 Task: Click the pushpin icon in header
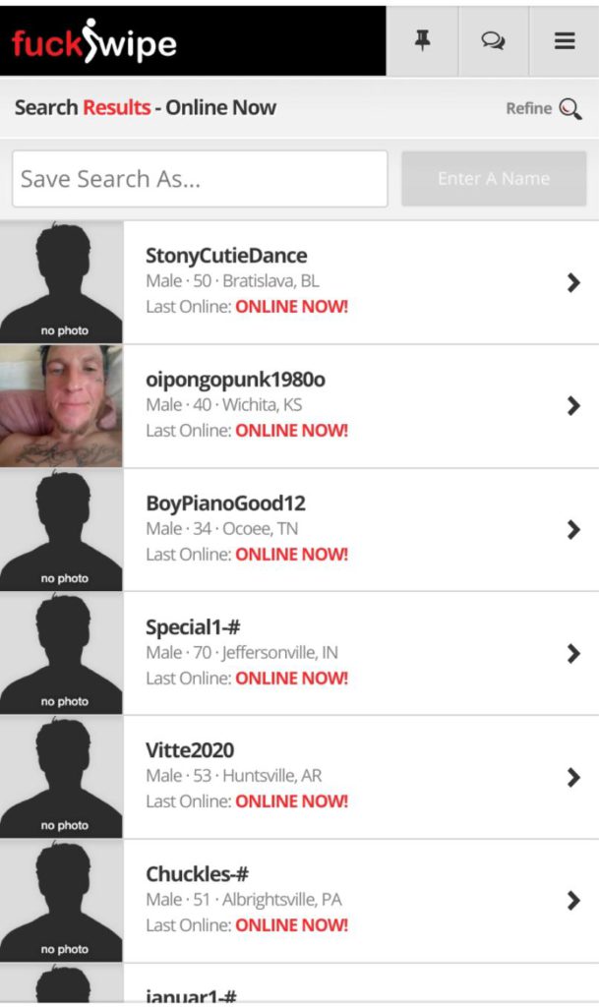pyautogui.click(x=422, y=41)
